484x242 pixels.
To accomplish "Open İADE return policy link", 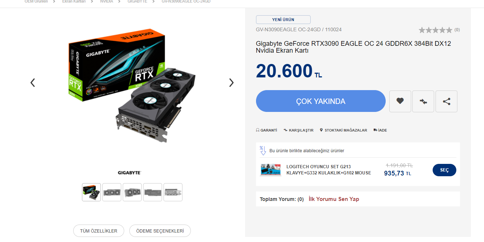I will tap(380, 130).
